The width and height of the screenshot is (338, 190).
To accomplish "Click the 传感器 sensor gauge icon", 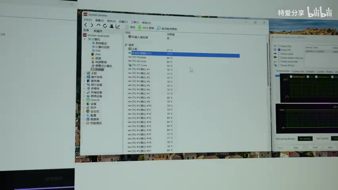I will click(x=92, y=69).
